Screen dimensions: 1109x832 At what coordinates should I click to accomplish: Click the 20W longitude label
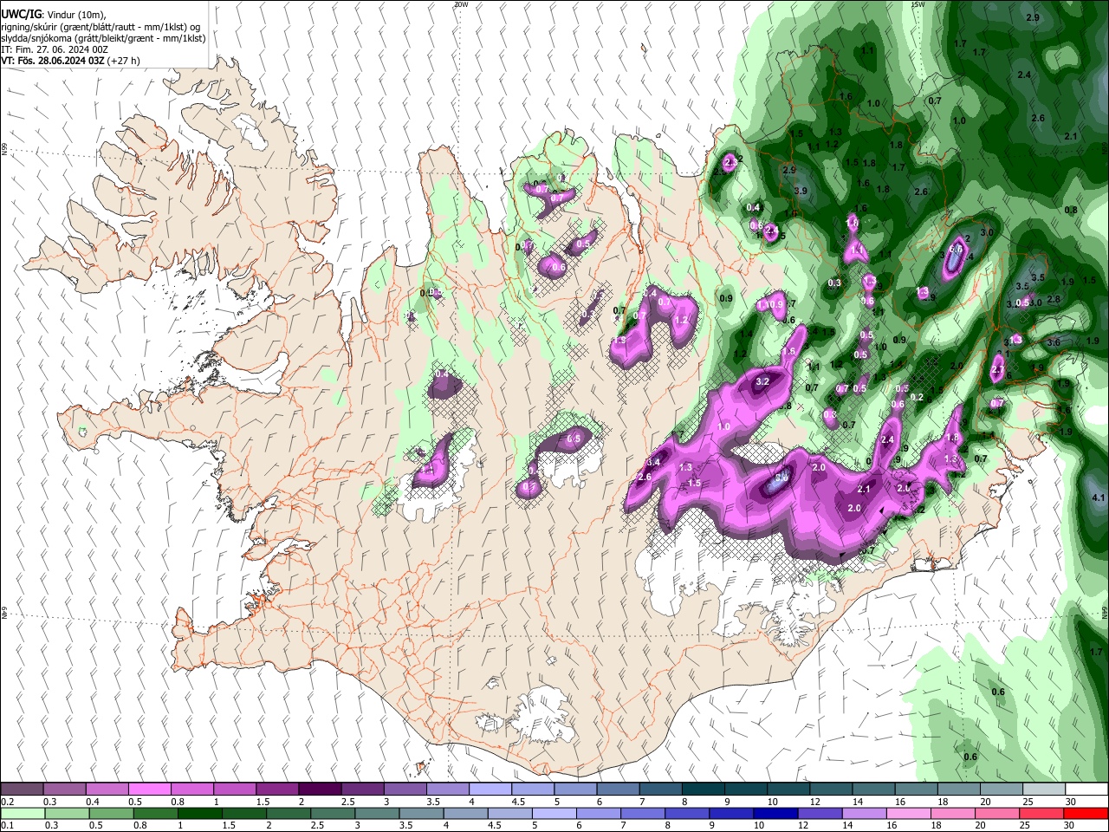pos(461,4)
